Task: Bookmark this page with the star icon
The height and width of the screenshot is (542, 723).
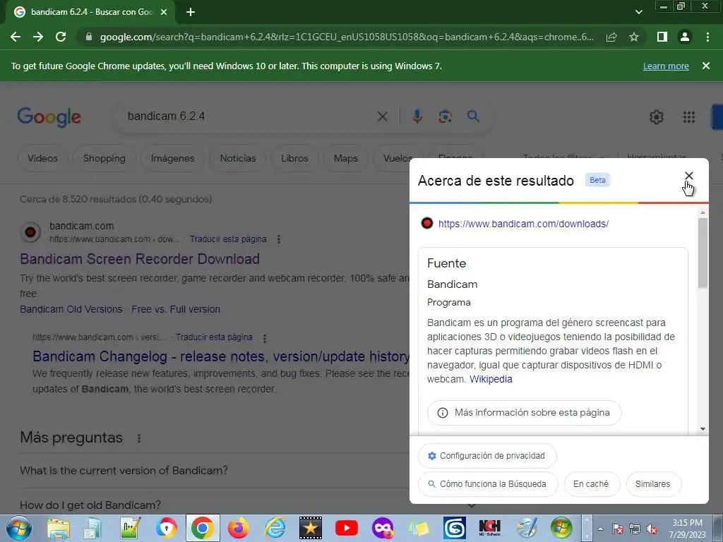Action: pos(634,37)
